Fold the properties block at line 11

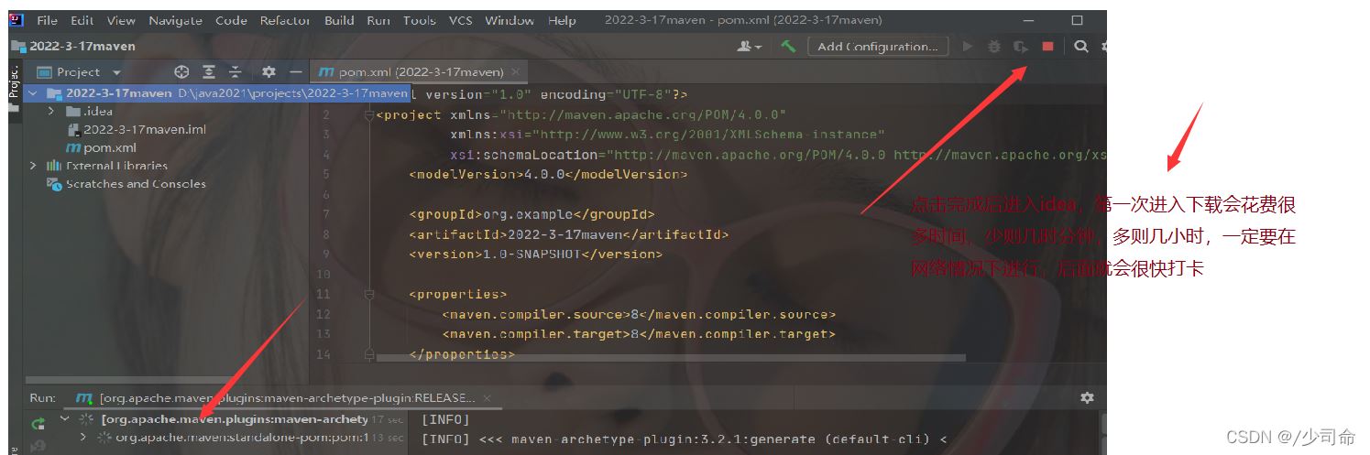(x=368, y=294)
